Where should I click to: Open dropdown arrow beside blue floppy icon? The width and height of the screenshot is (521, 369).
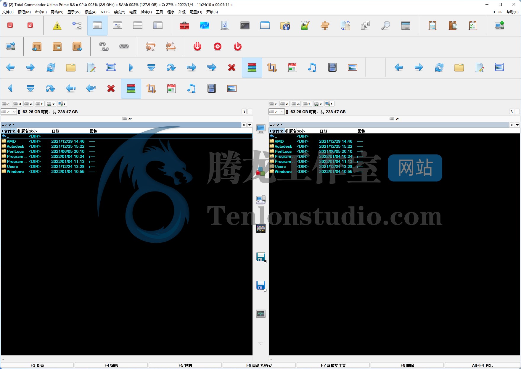tap(265, 290)
